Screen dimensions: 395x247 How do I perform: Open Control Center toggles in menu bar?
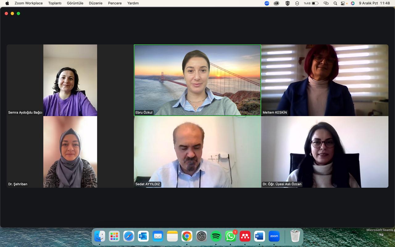pos(343,3)
